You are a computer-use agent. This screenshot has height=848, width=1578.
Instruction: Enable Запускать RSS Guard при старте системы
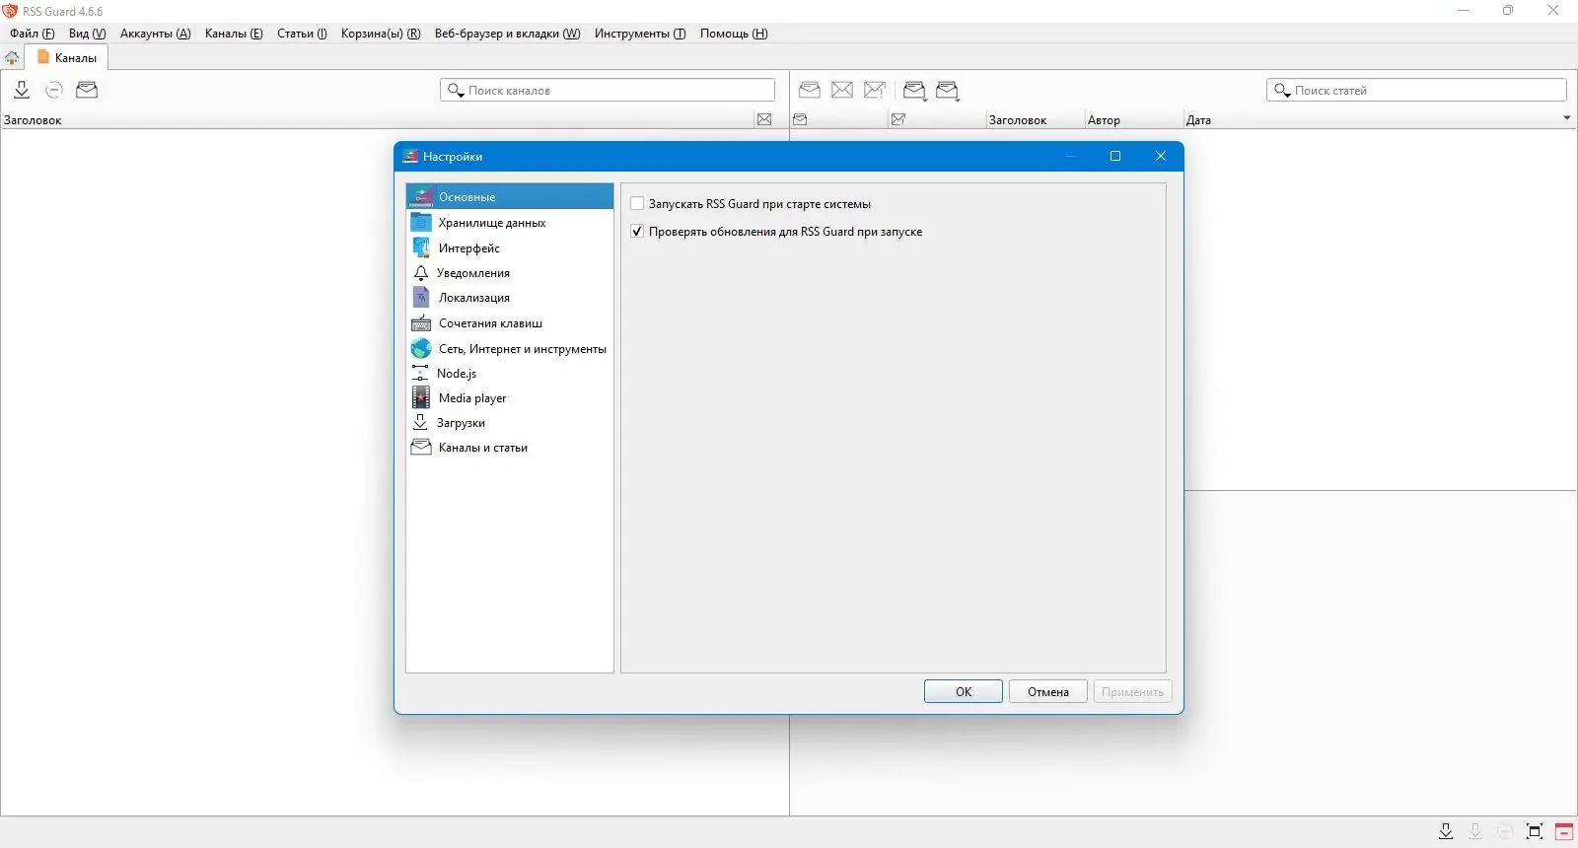(x=637, y=204)
